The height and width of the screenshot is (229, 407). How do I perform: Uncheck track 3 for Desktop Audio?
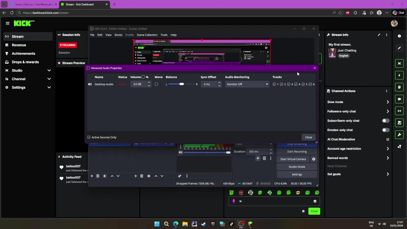(289, 84)
